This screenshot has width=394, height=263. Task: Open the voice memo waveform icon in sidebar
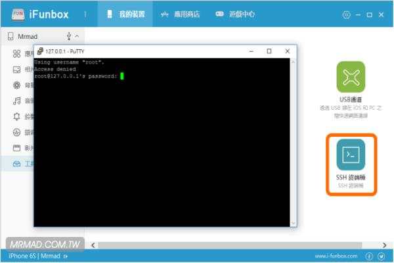coord(16,132)
